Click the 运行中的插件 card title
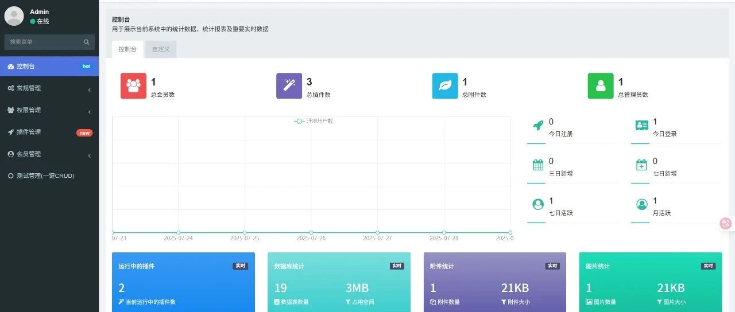The height and width of the screenshot is (312, 735). coord(136,266)
